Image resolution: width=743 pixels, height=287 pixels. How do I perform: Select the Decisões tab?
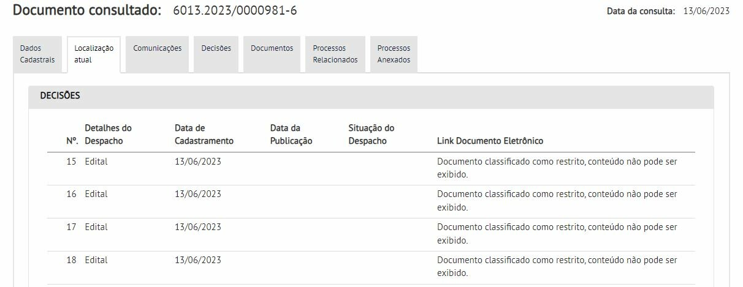point(216,48)
